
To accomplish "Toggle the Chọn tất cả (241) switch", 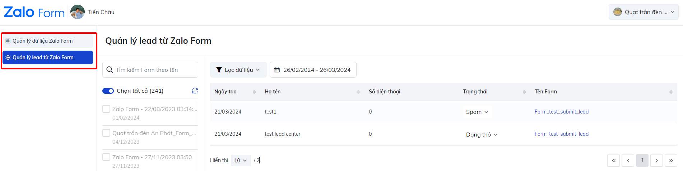I will pyautogui.click(x=108, y=91).
